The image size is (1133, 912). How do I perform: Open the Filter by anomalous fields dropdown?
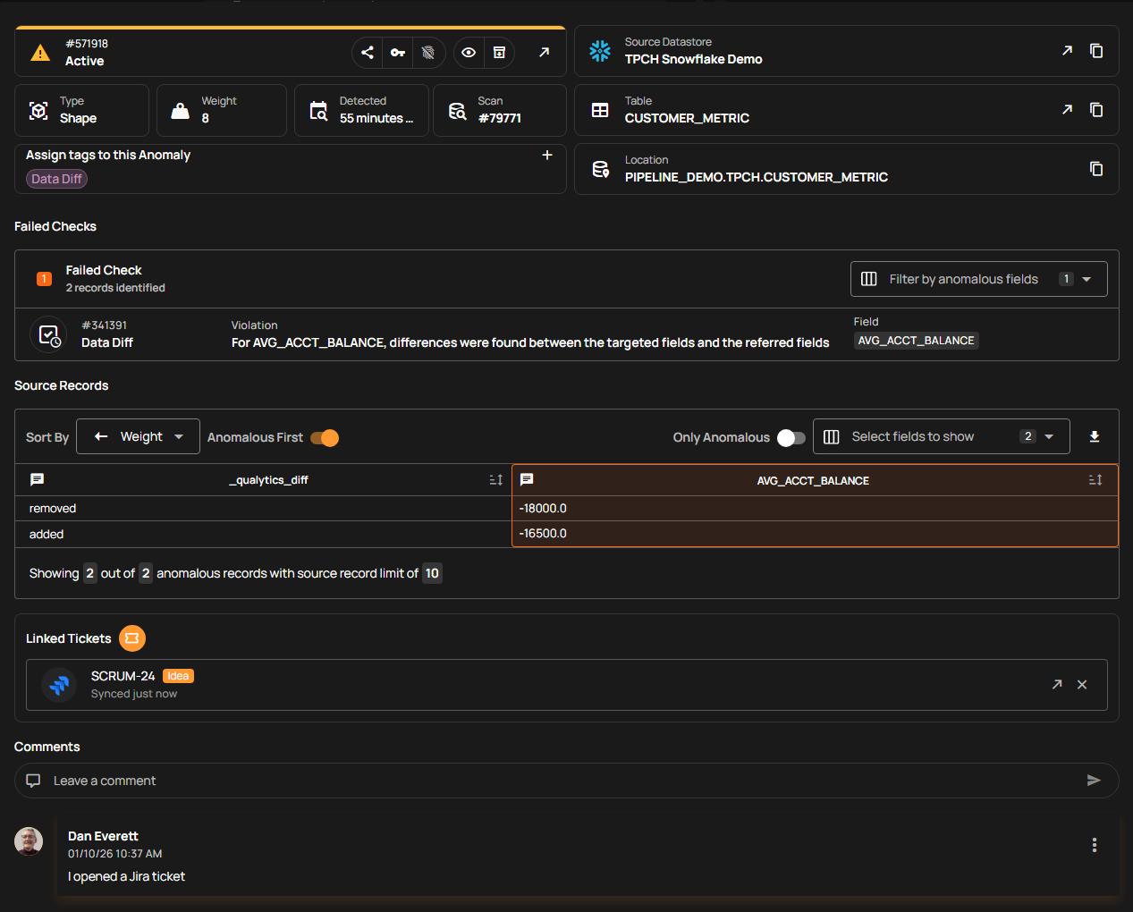pos(979,279)
